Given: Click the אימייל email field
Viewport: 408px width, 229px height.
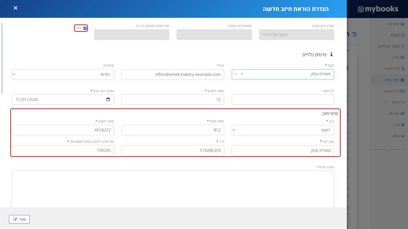Looking at the screenshot, I should [173, 74].
